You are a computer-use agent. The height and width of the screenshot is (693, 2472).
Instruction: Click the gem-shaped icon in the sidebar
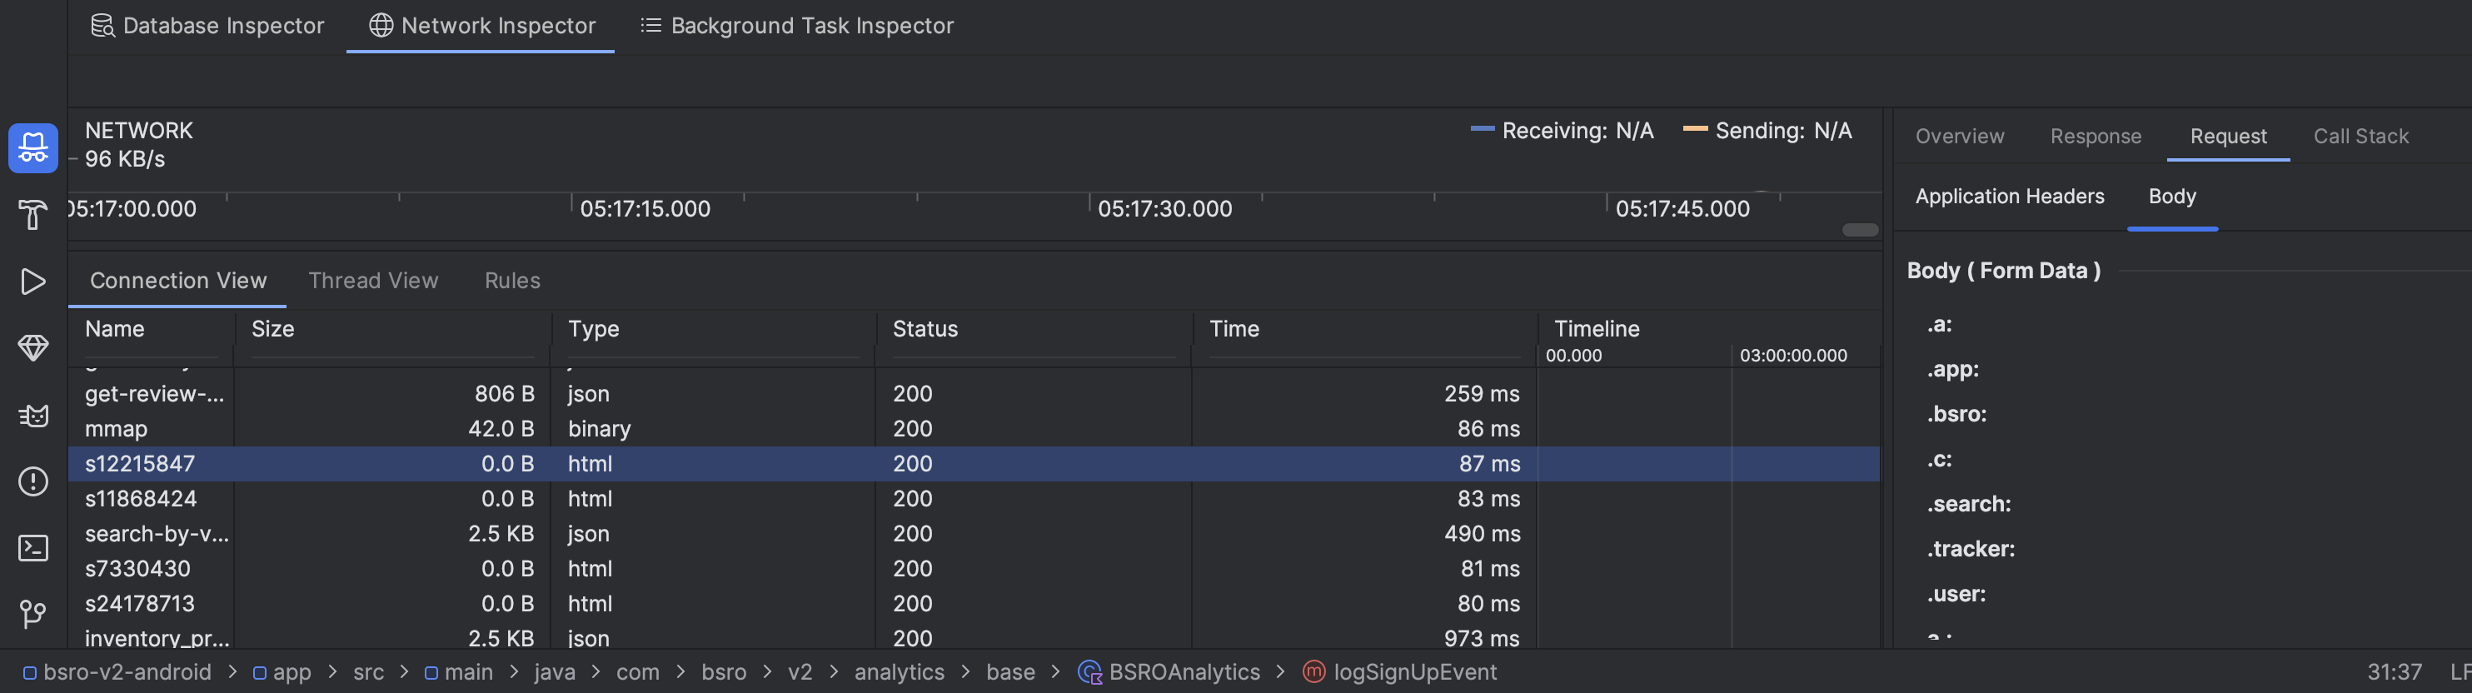point(32,347)
